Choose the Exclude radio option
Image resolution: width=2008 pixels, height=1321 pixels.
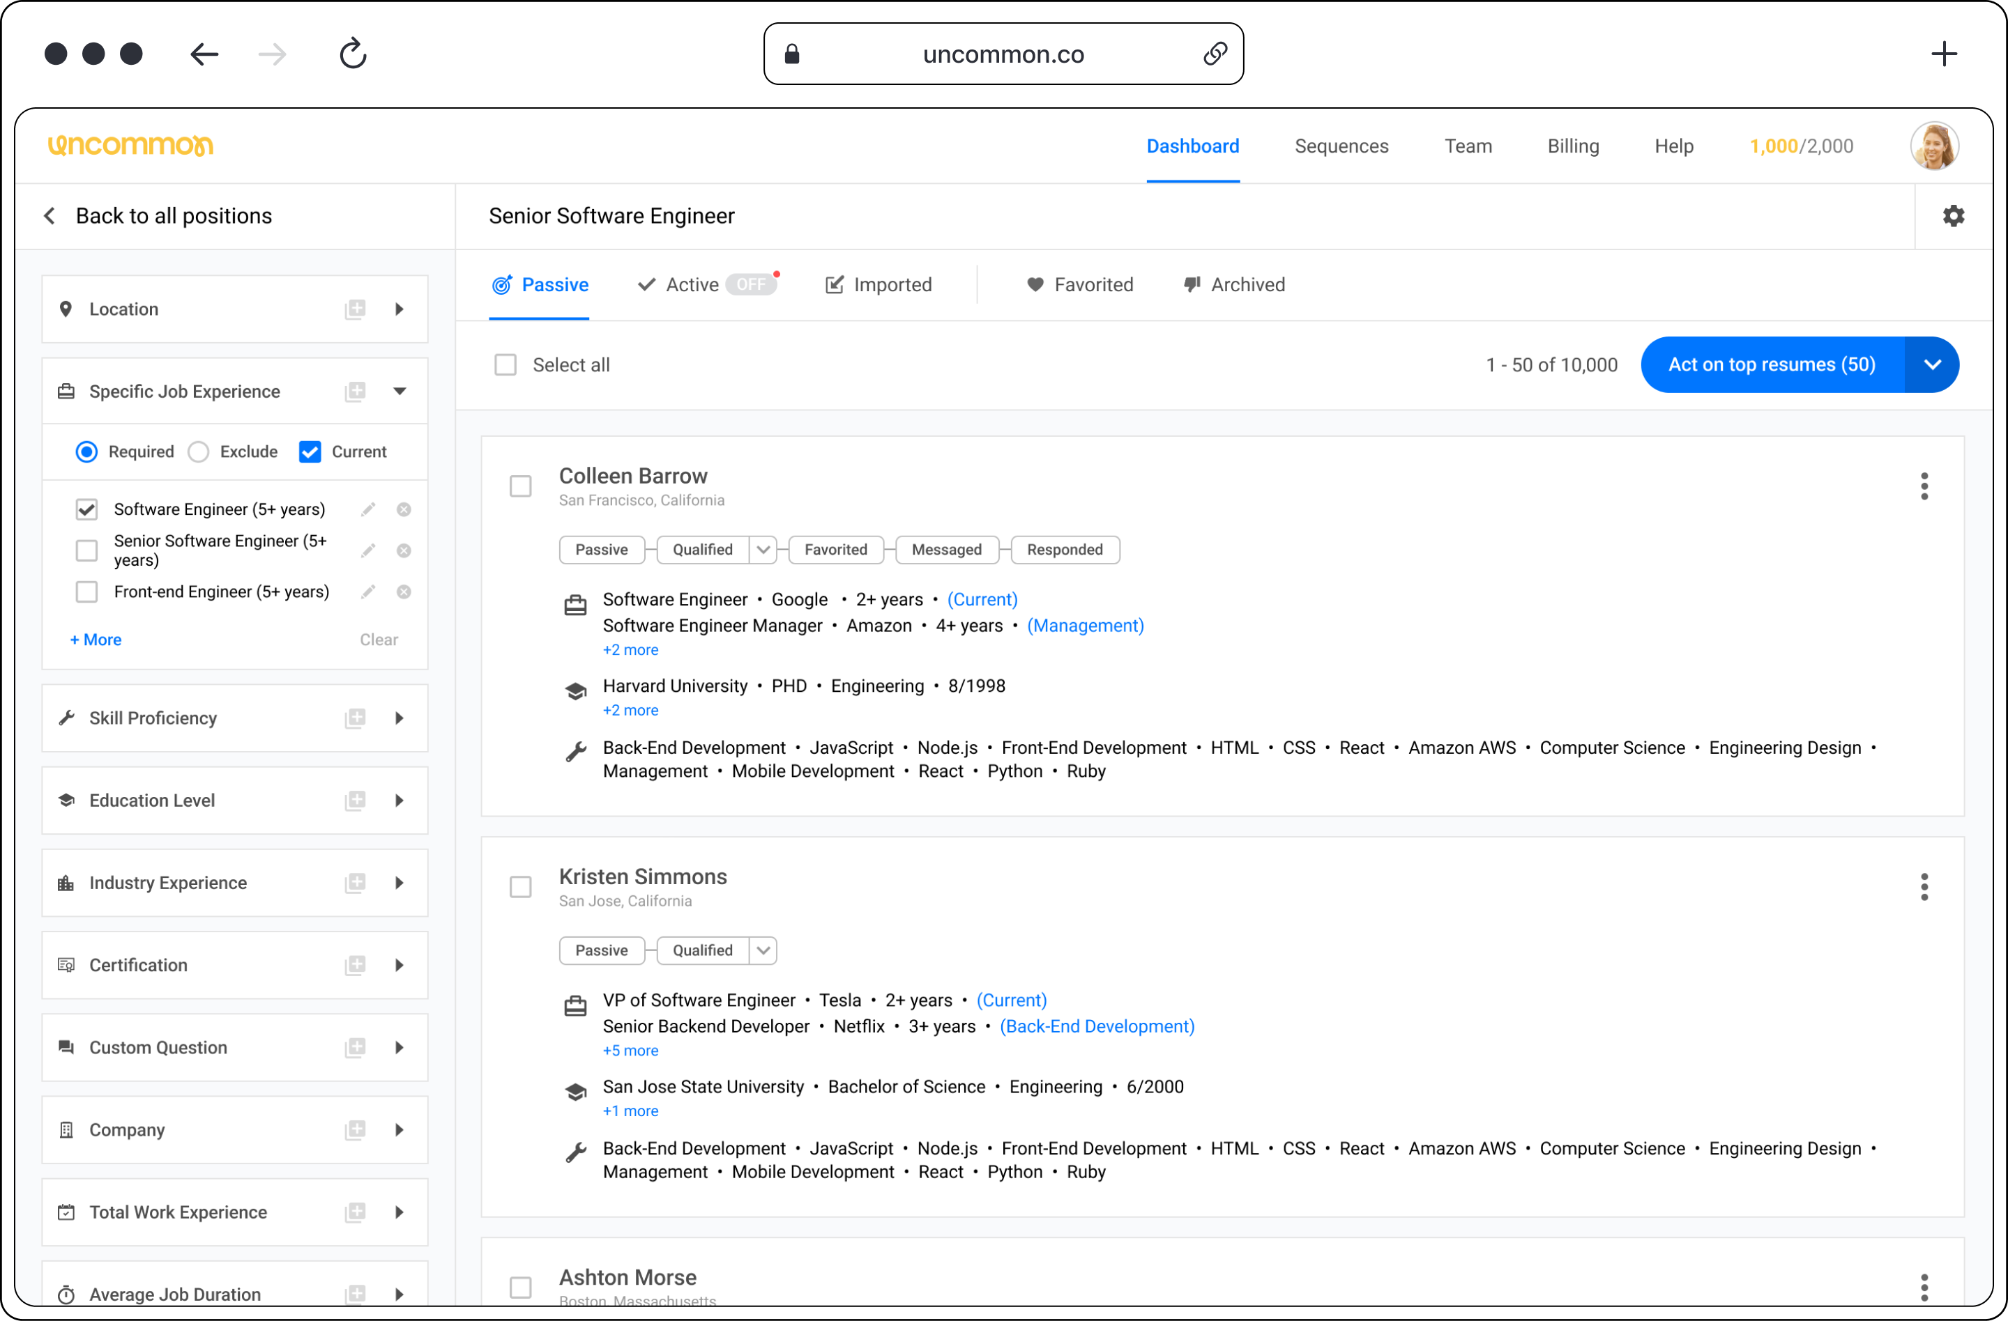(198, 452)
